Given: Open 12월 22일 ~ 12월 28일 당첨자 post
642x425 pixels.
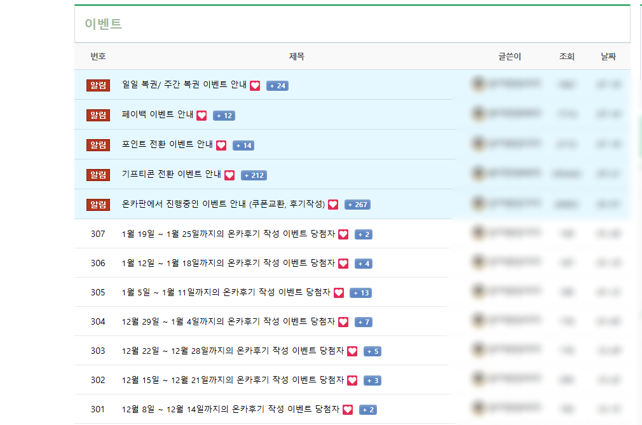Looking at the screenshot, I should (x=233, y=351).
